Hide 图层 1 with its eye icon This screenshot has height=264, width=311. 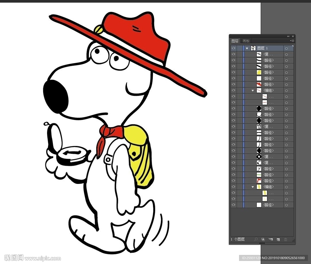pos(234,48)
